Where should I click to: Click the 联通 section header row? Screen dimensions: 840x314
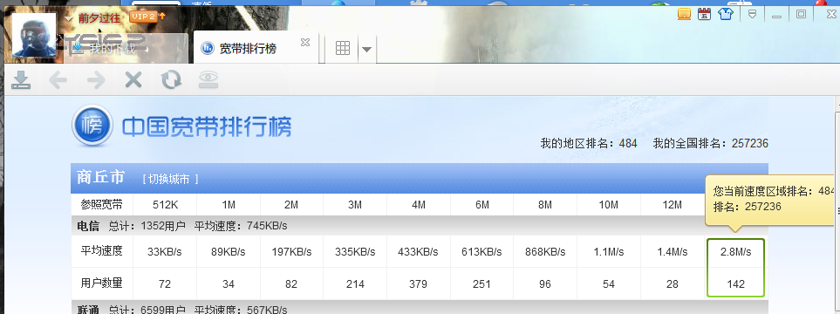tap(420, 308)
